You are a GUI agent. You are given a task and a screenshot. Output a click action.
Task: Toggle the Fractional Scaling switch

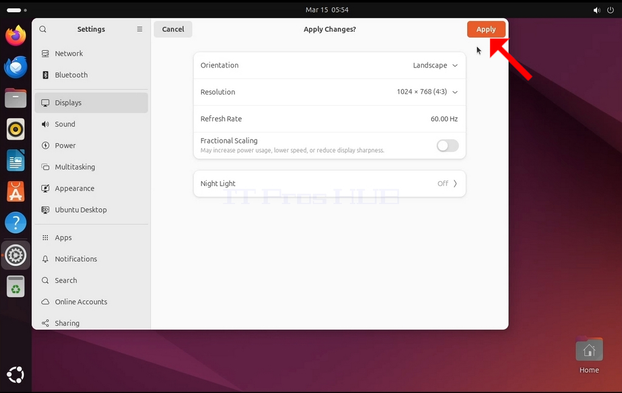[x=448, y=146]
